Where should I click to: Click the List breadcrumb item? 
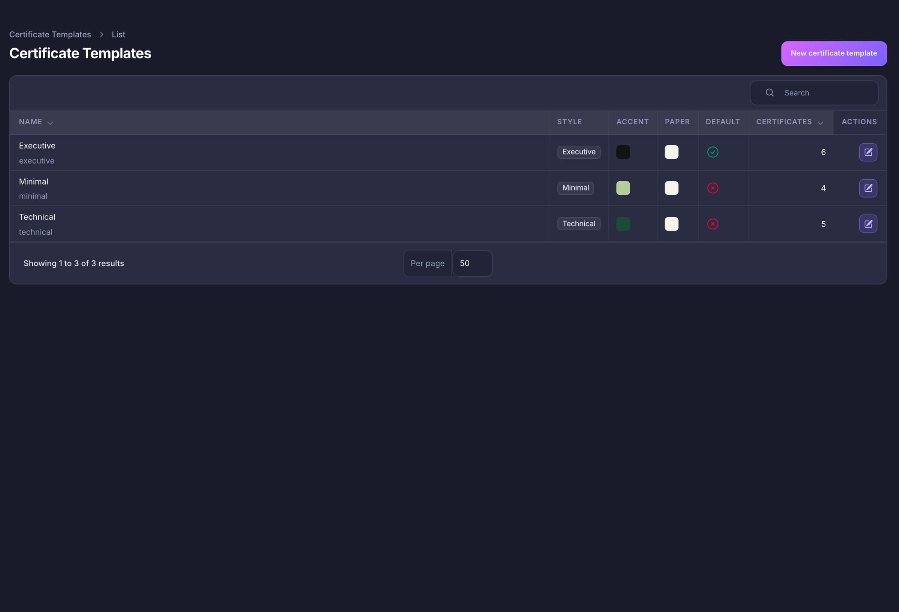pos(118,34)
